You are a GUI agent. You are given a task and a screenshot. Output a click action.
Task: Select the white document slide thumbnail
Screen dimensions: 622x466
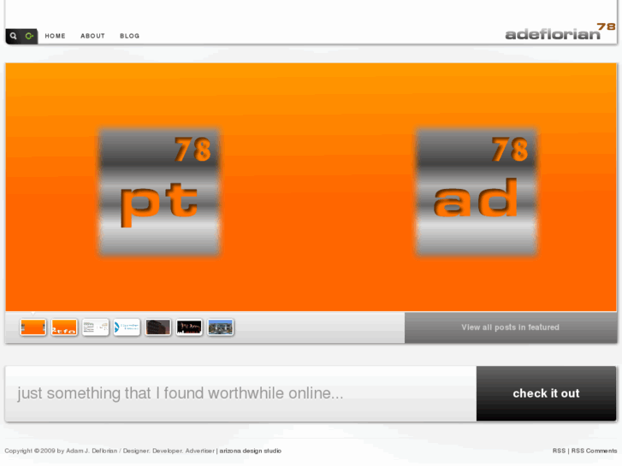(96, 327)
